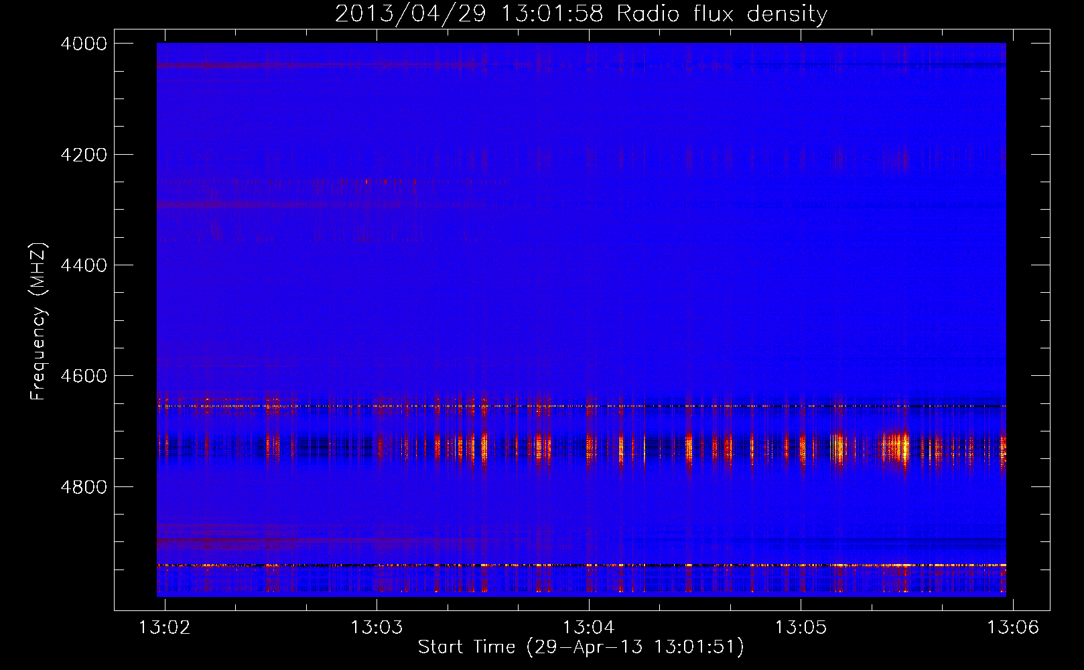Click the 13:04 time tick label
Viewport: 1084px width, 670px height.
pyautogui.click(x=589, y=627)
